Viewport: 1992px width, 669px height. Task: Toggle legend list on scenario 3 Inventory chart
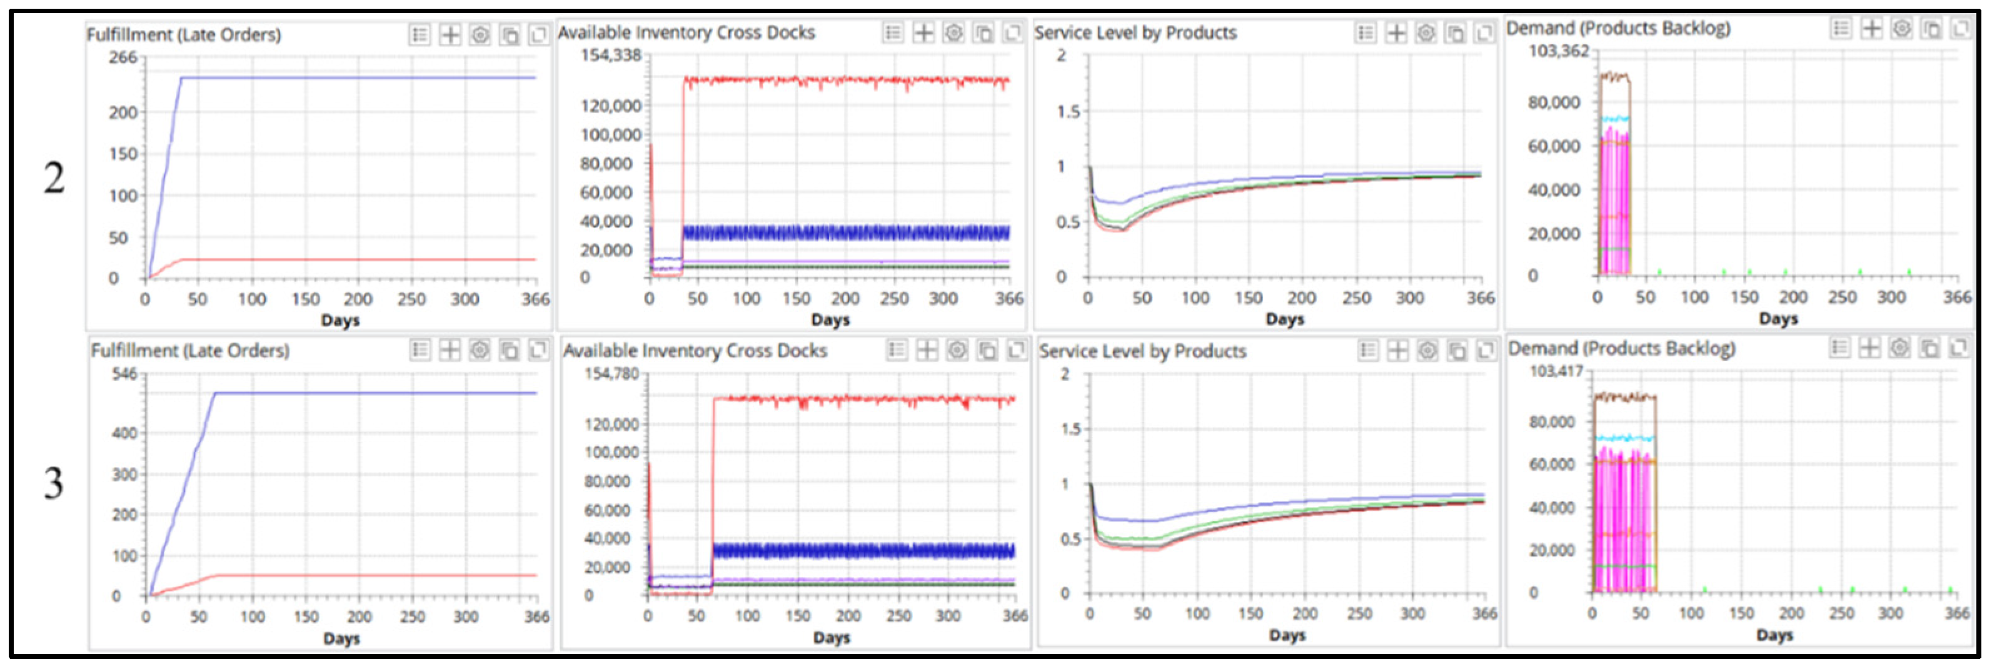click(896, 350)
